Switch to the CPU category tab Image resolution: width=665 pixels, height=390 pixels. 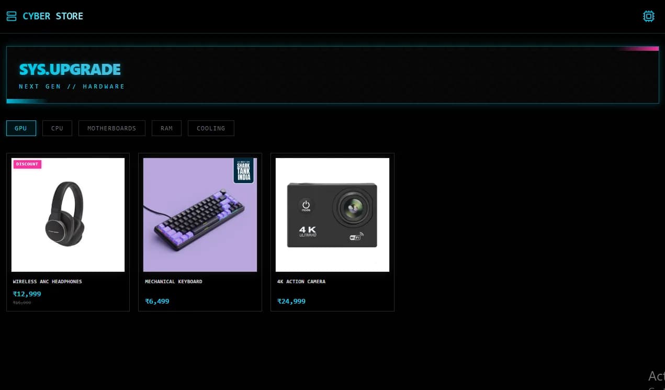point(57,128)
